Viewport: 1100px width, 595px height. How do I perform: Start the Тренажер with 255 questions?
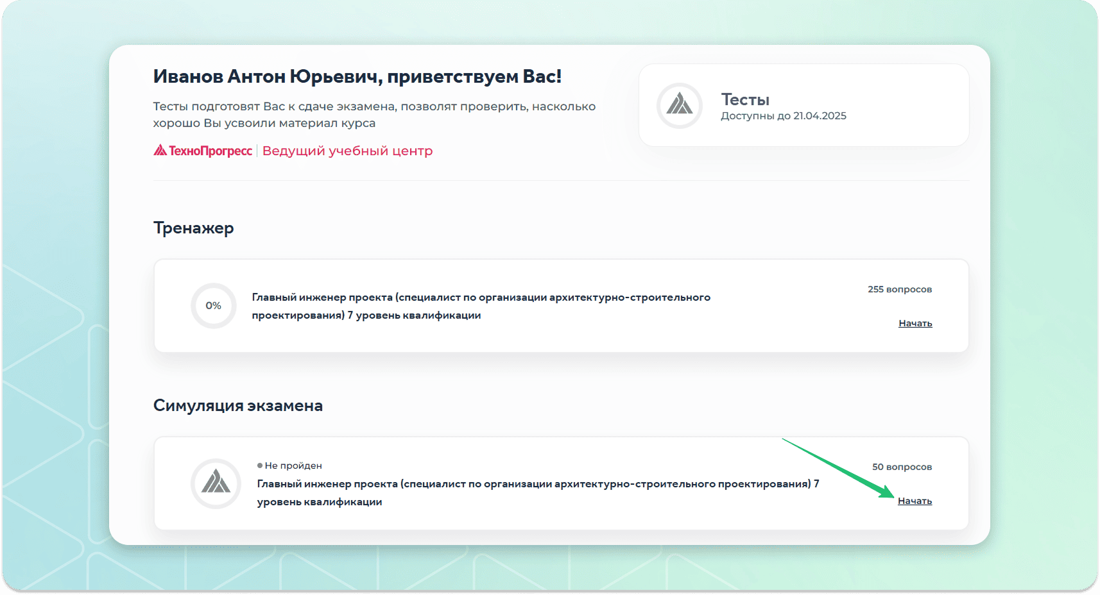[915, 323]
